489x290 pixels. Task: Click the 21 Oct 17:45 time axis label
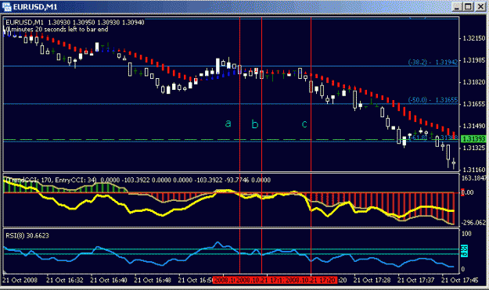click(460, 280)
